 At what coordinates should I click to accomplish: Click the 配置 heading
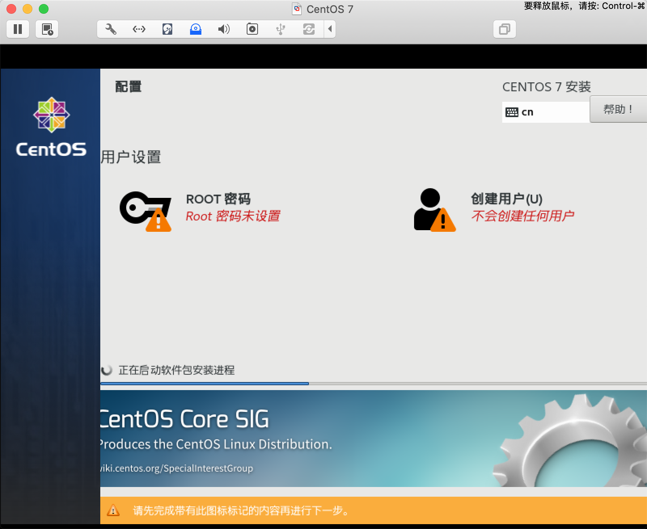click(128, 86)
